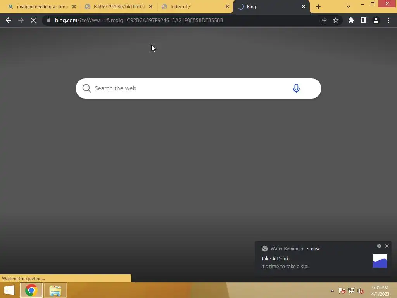Screen dimensions: 397x298
Task: Search by voice using microphone
Action: pos(296,88)
